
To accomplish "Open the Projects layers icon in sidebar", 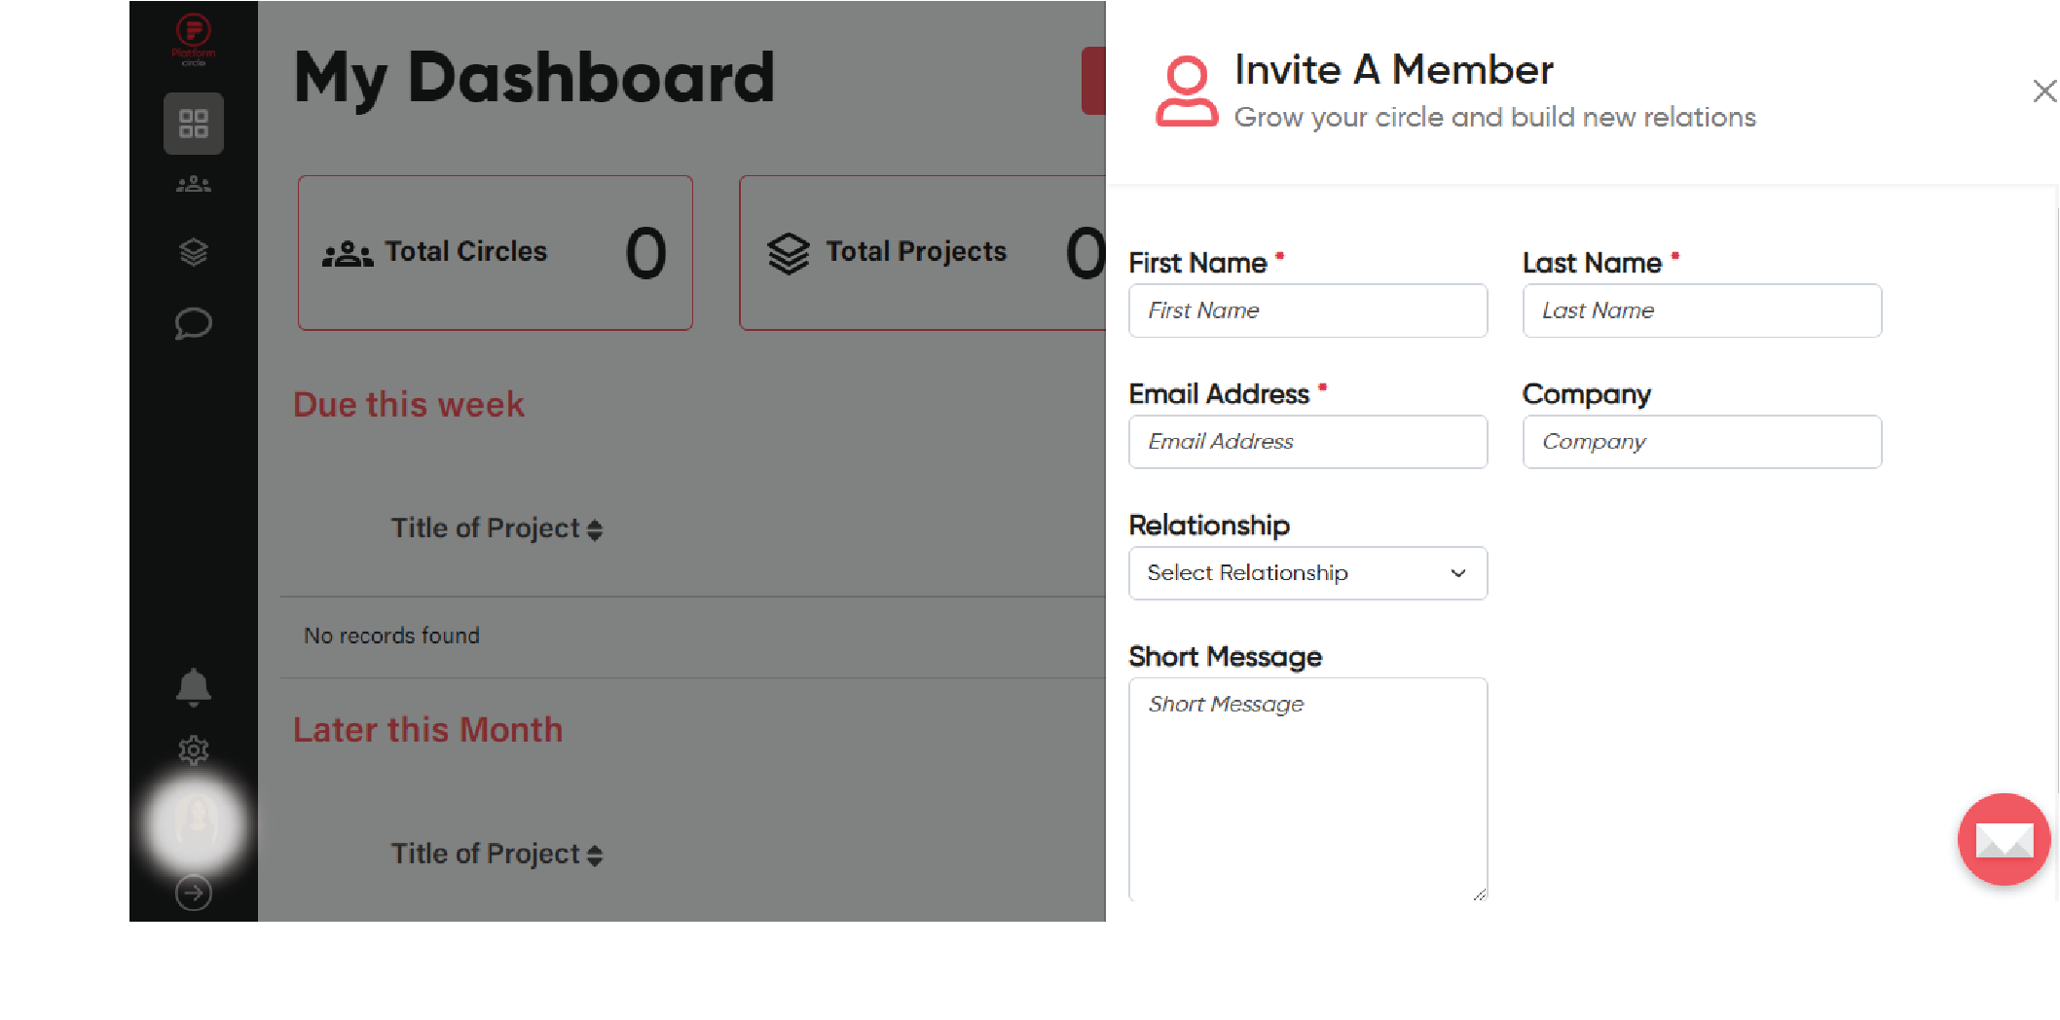I will click(x=194, y=252).
